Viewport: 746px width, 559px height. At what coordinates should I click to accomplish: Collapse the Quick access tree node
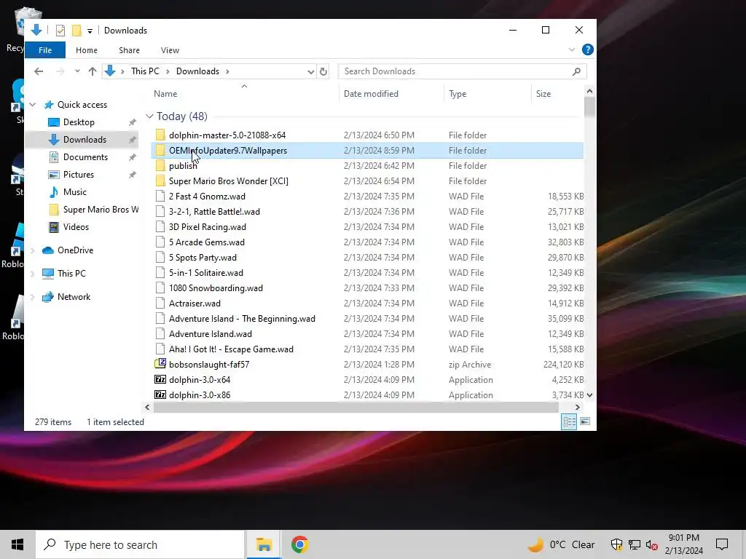tap(32, 105)
